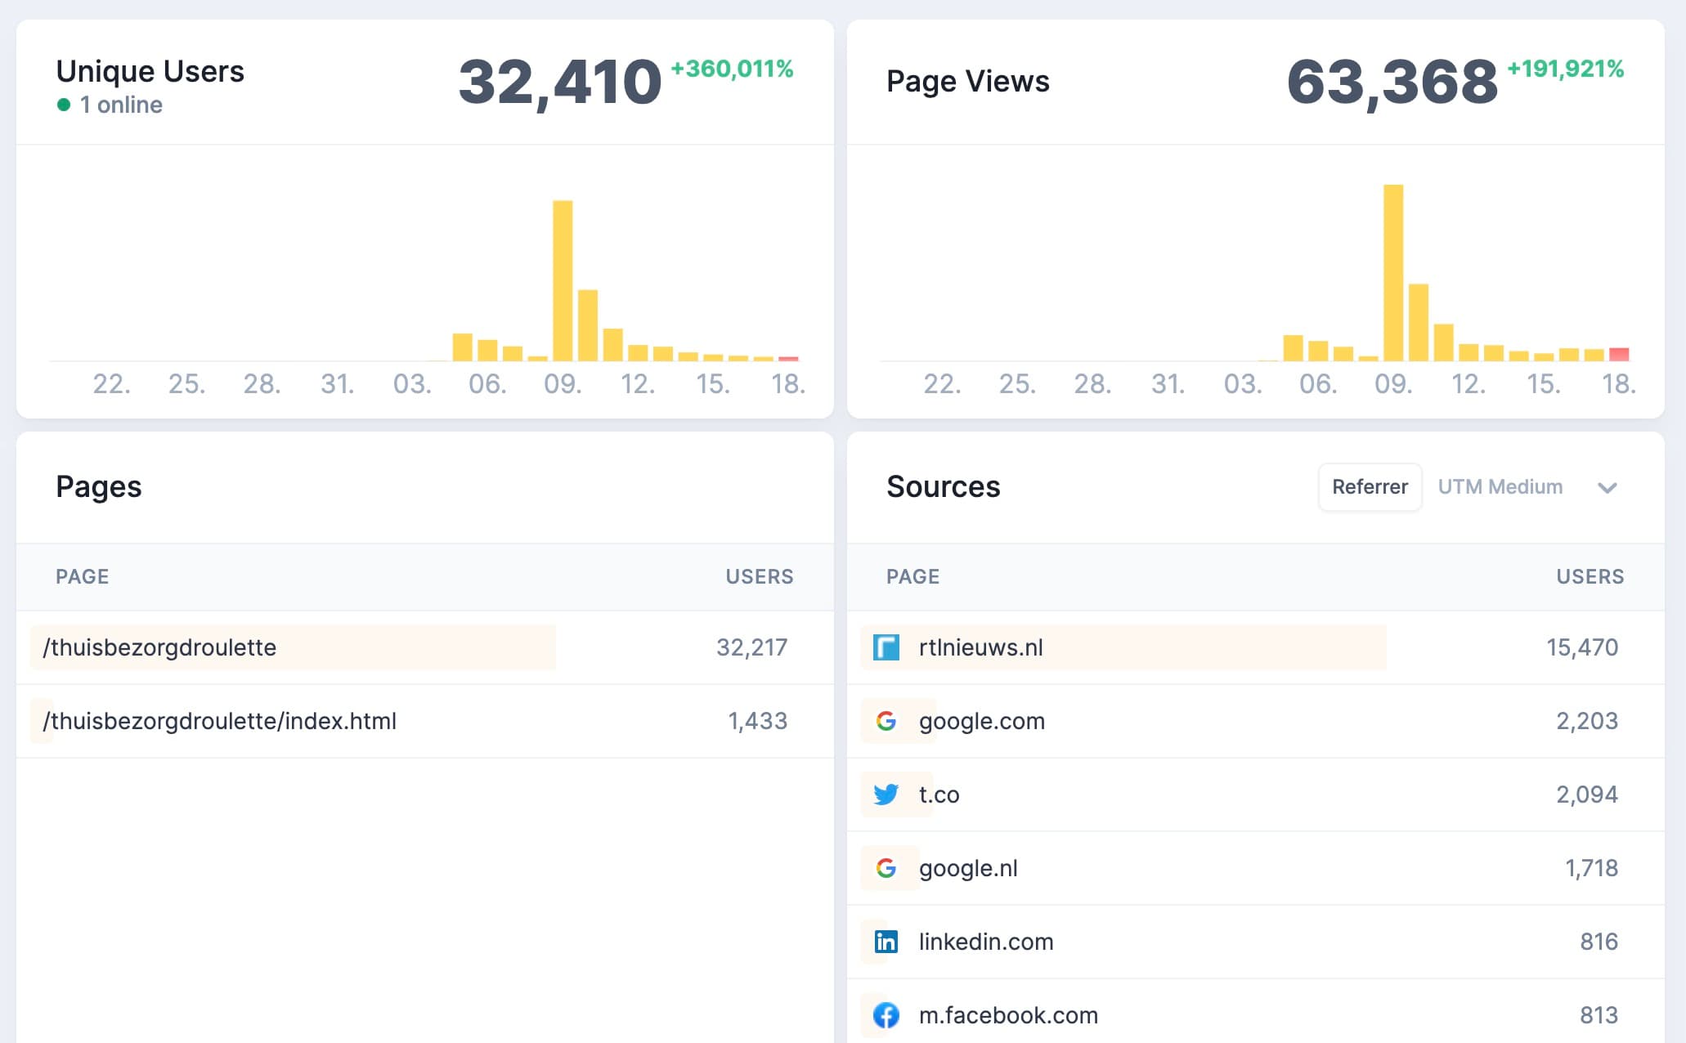
Task: Select the LinkedIn icon in Sources
Action: click(886, 942)
